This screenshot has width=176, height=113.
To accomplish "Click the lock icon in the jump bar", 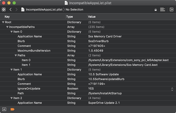I will [x=156, y=9].
